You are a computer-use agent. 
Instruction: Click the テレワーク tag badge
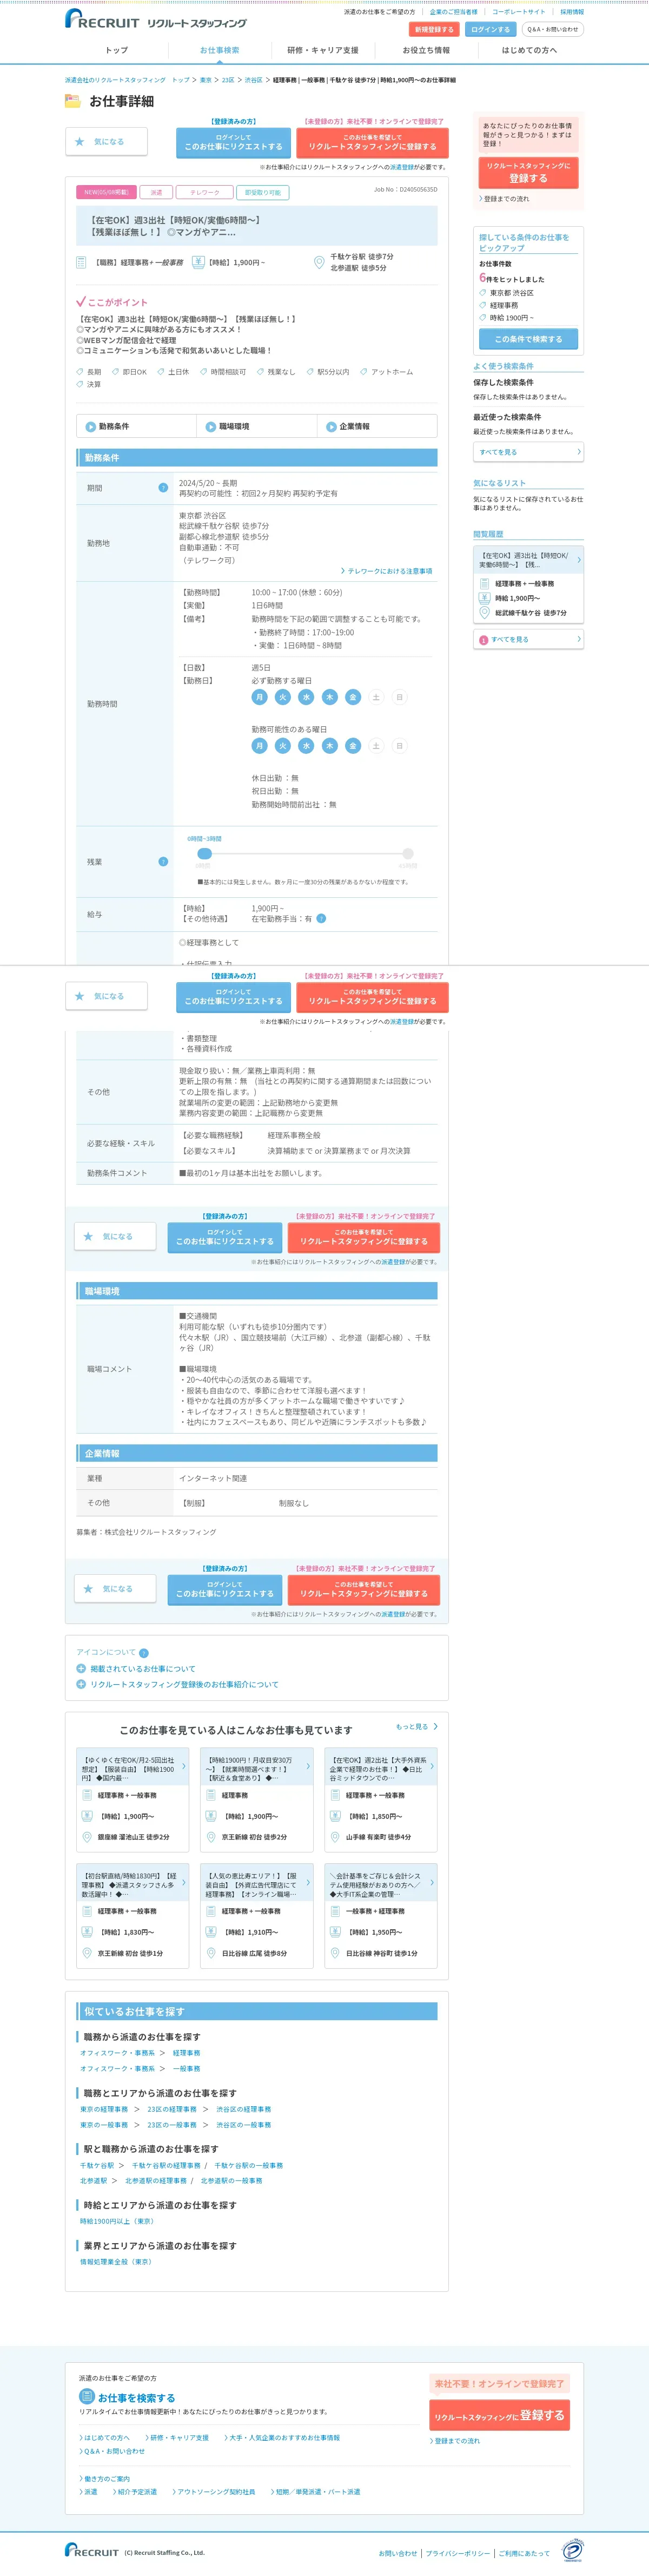(x=205, y=192)
